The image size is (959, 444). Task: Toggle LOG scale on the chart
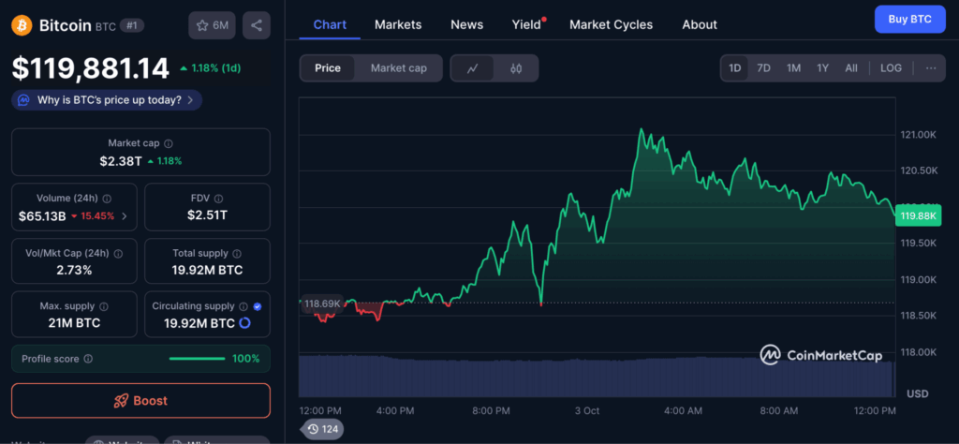click(891, 68)
